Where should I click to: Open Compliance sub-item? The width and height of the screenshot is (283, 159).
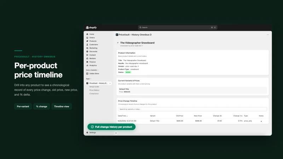[x=94, y=94]
